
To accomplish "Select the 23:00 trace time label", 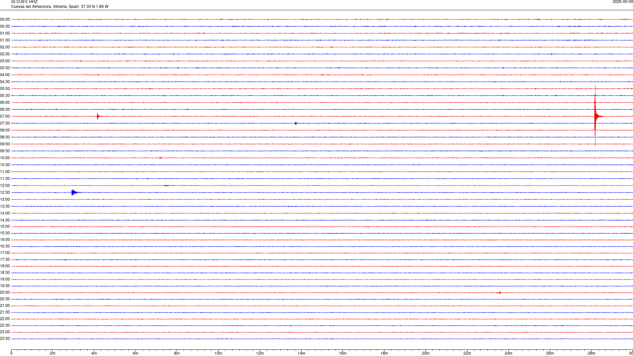I will (5, 332).
